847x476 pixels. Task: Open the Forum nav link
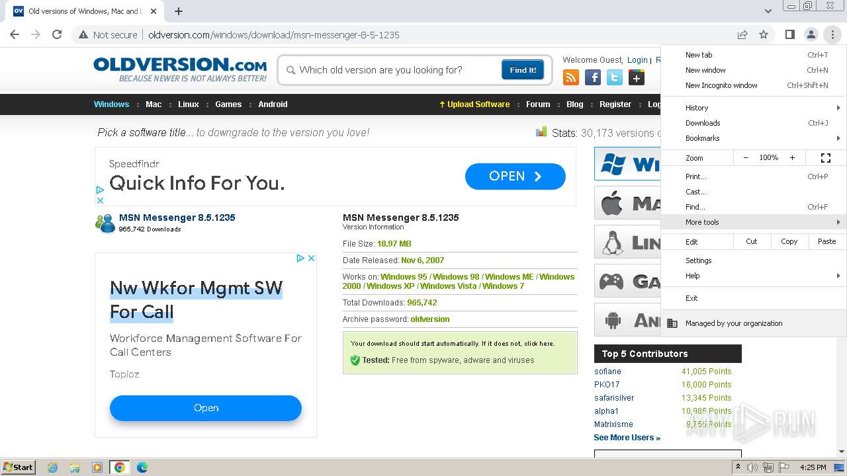(x=538, y=104)
